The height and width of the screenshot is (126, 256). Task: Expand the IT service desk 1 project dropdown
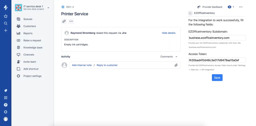point(48,8)
